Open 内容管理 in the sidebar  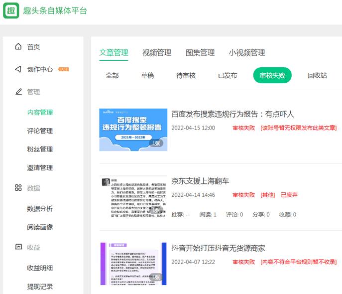click(40, 113)
